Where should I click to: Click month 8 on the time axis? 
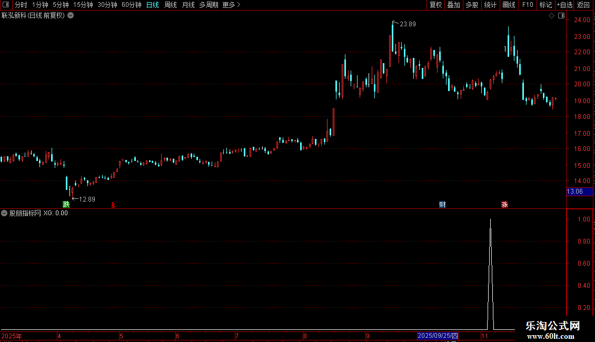[x=305, y=336]
